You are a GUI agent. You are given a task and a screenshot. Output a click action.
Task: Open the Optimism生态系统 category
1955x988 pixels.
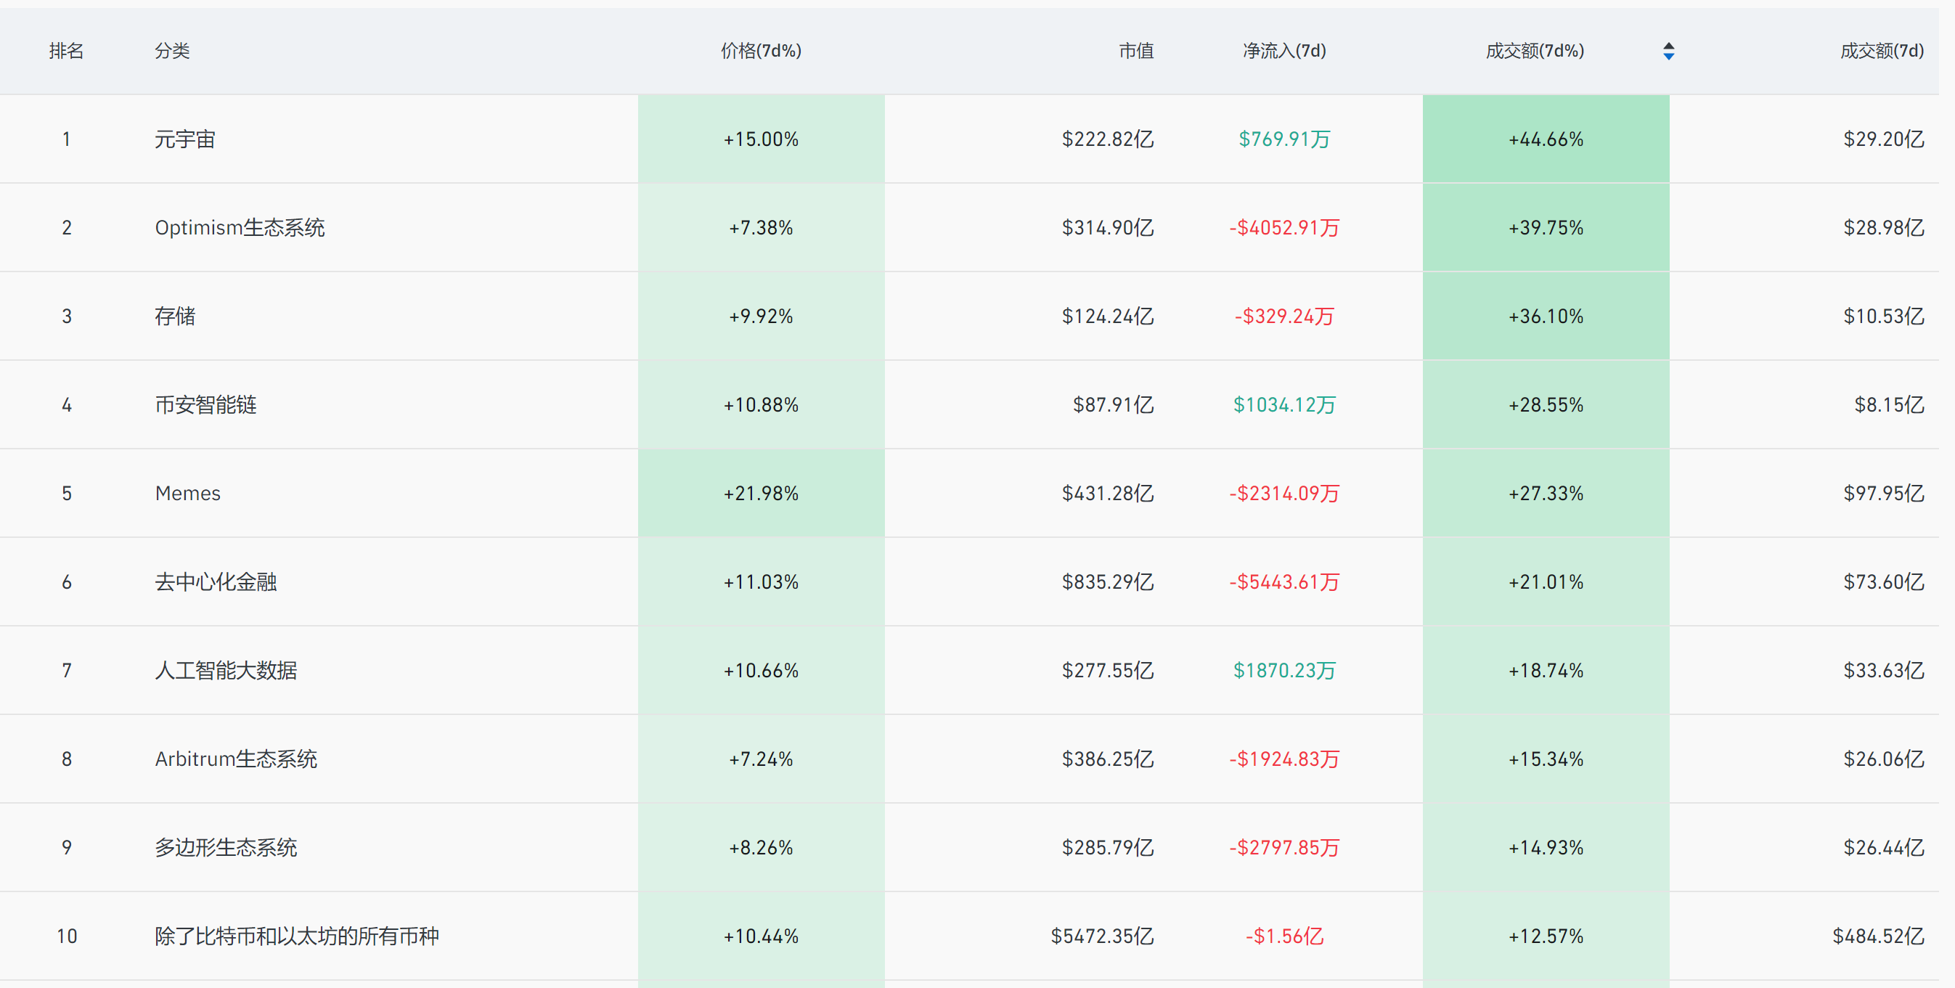click(240, 228)
